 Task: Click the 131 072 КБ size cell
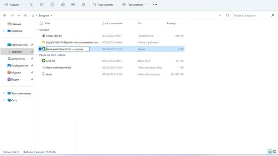coord(177,74)
